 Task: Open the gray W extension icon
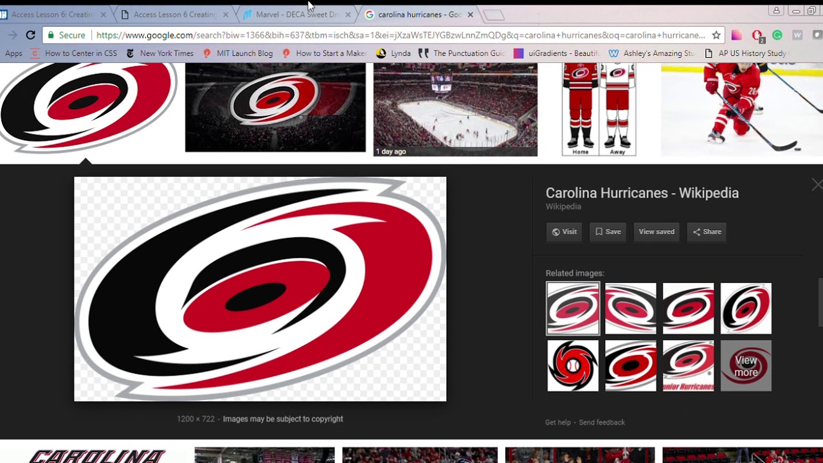click(x=798, y=35)
